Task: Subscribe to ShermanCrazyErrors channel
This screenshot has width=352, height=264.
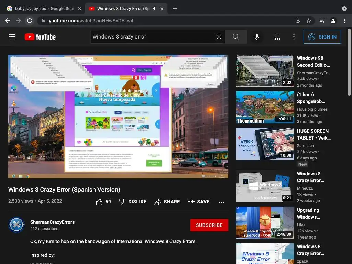Action: pyautogui.click(x=209, y=225)
